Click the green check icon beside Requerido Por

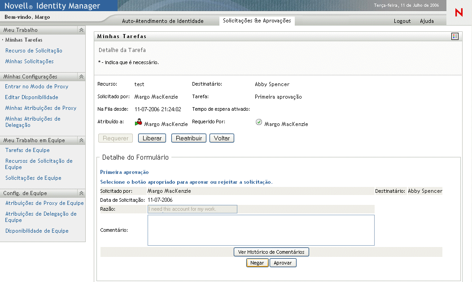tap(258, 122)
